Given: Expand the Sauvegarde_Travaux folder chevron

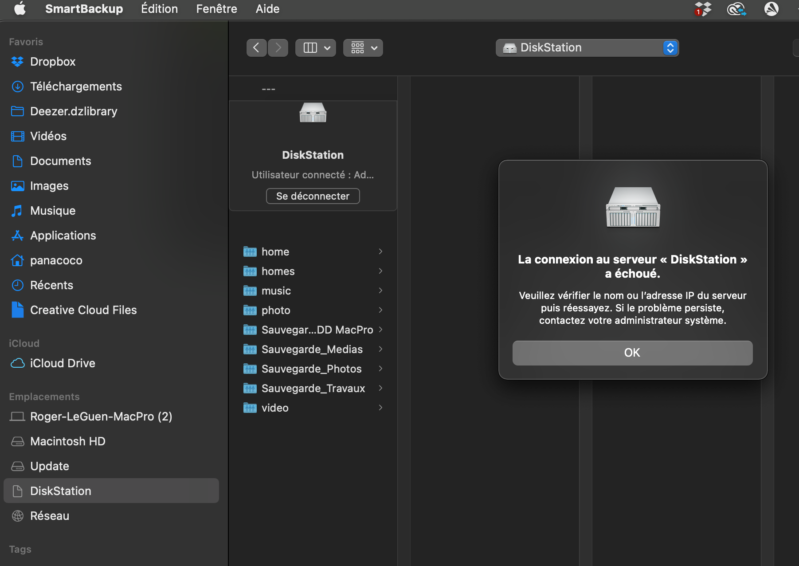Looking at the screenshot, I should (380, 388).
